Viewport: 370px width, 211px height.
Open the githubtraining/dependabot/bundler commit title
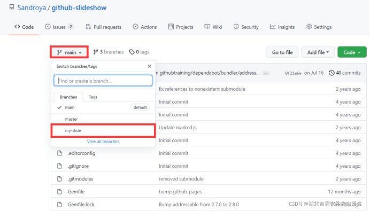[207, 73]
